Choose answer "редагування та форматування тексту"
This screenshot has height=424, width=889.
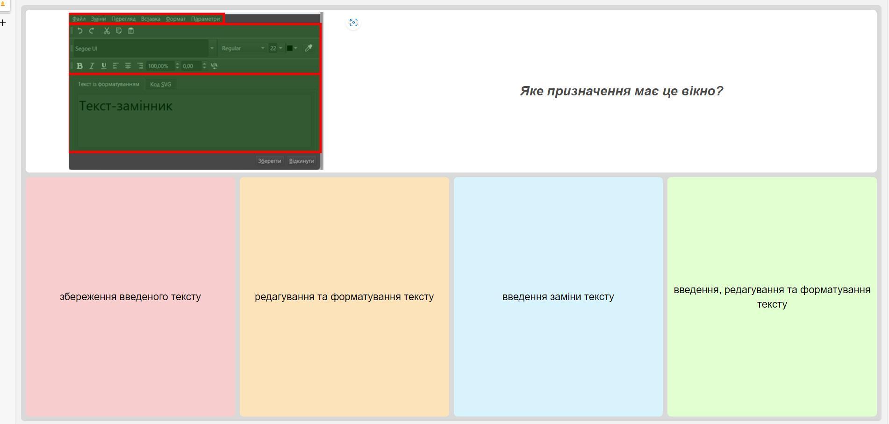344,296
